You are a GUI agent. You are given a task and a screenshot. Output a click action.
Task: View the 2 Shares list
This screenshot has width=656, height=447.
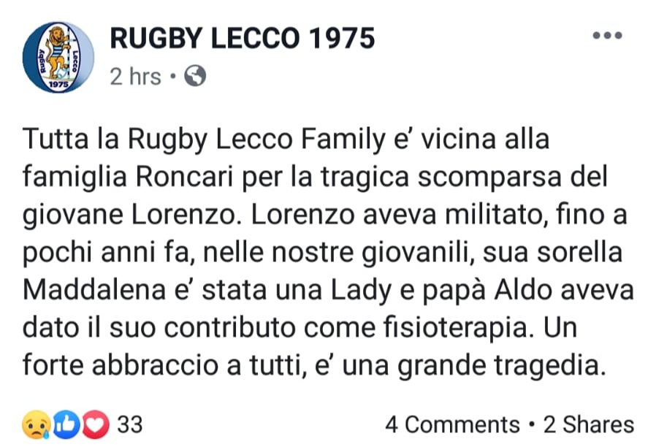(x=589, y=424)
